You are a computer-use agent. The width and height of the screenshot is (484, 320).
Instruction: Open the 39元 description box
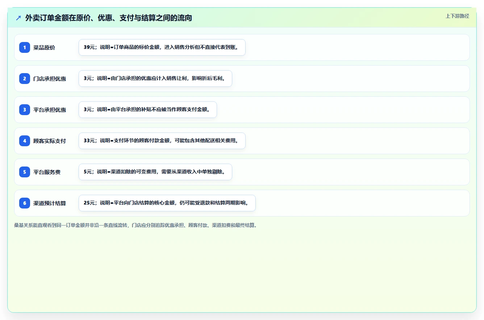pos(162,47)
